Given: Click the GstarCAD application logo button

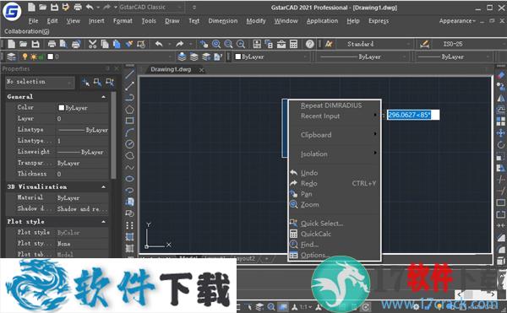Looking at the screenshot, I should pyautogui.click(x=12, y=11).
